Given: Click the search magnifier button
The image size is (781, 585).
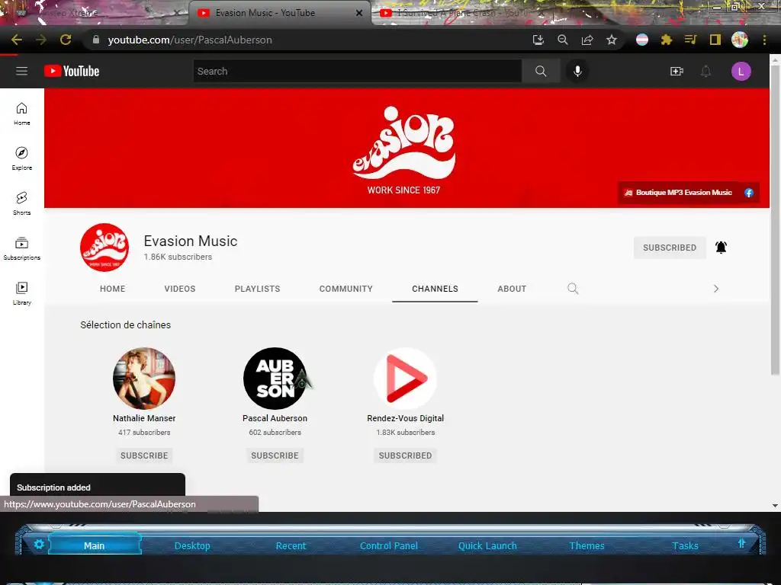Looking at the screenshot, I should tap(541, 71).
